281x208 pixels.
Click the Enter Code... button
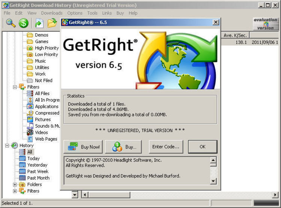166,147
